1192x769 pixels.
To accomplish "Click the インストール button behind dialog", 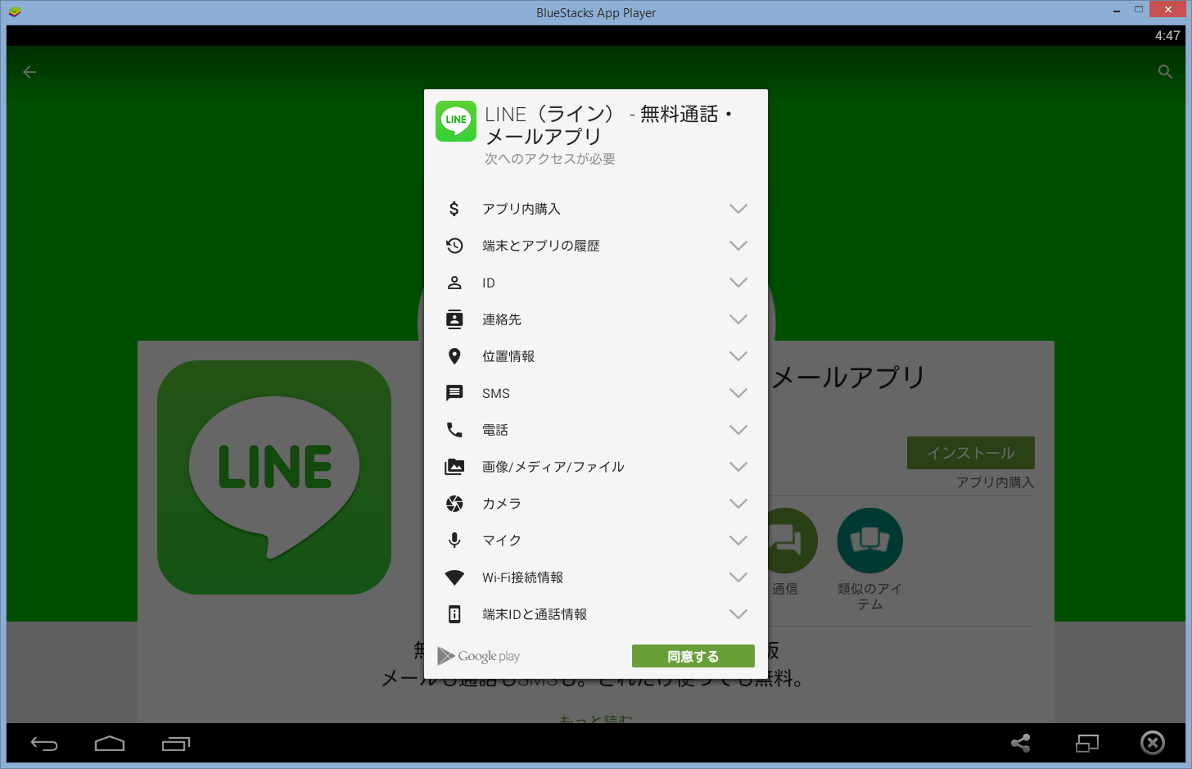I will coord(971,453).
